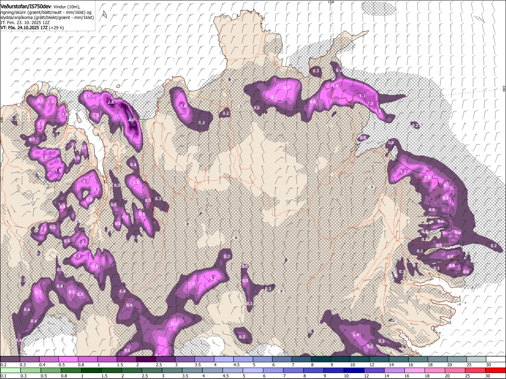
Task: Click the 2.8 precipitation value on map
Action: pos(111,102)
